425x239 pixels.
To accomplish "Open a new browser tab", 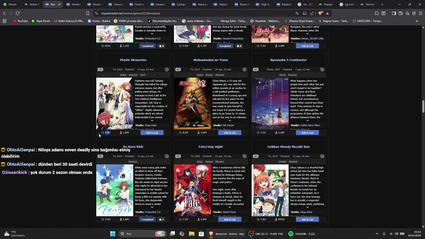I will click(382, 4).
